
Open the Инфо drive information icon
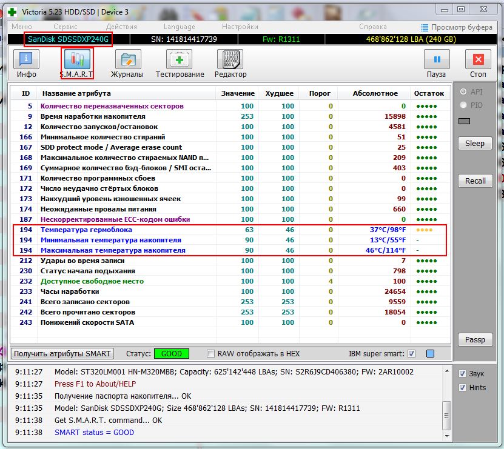[x=26, y=59]
